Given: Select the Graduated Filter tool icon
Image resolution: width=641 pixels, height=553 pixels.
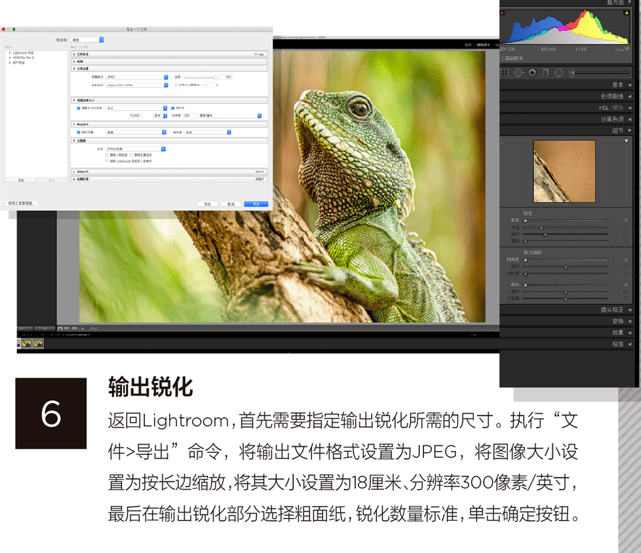Looking at the screenshot, I should (545, 73).
